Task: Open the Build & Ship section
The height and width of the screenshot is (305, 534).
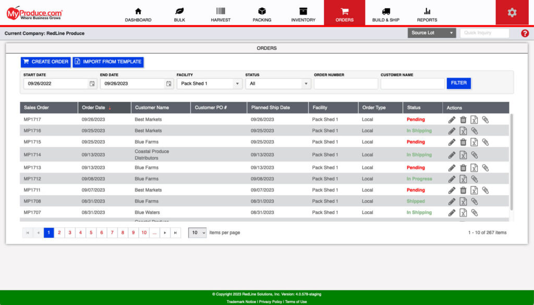Action: pyautogui.click(x=386, y=13)
